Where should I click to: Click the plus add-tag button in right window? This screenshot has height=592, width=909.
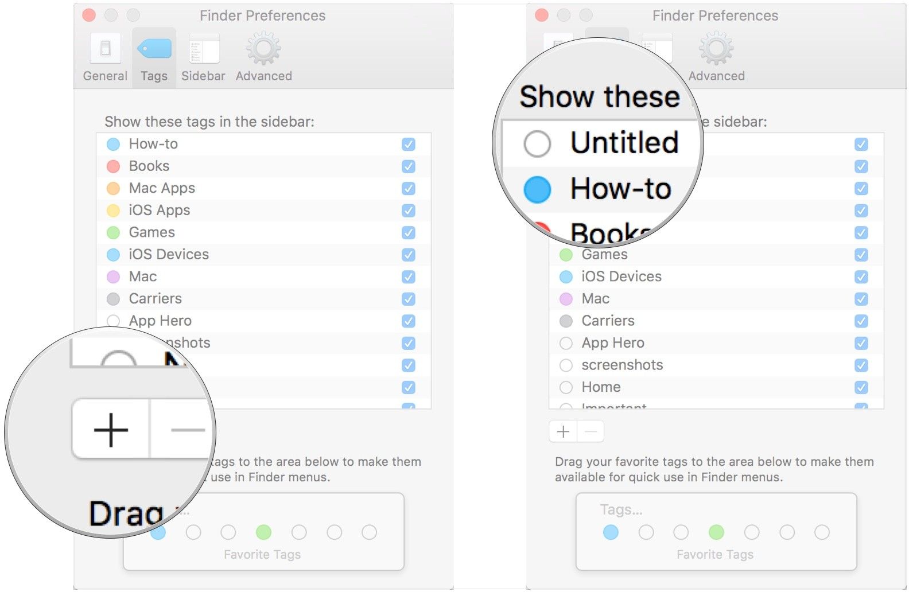pos(563,431)
